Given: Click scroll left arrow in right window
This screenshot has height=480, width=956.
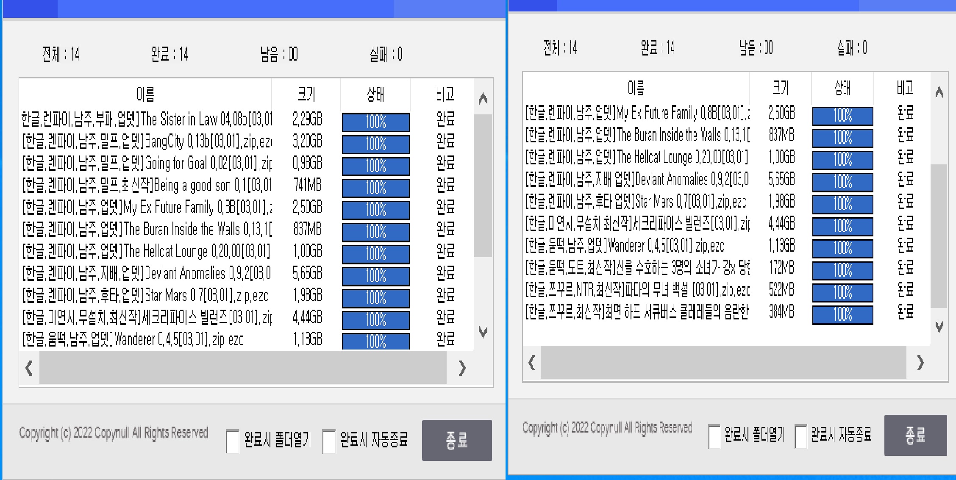Looking at the screenshot, I should (532, 363).
